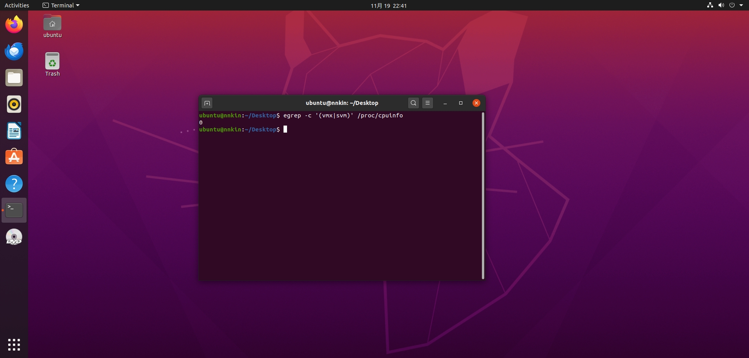Open the Activities overview
The height and width of the screenshot is (358, 749).
[17, 5]
